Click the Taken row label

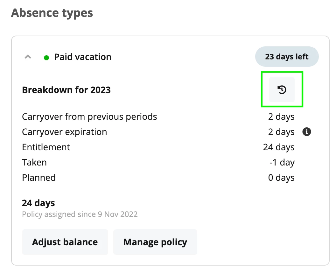pos(34,162)
